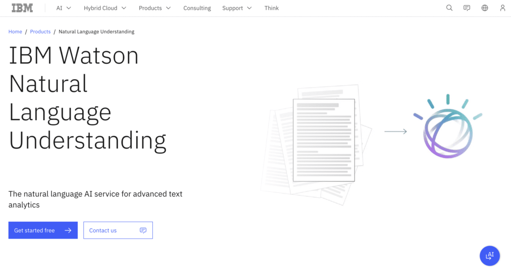The image size is (511, 277).
Task: Go to Home breadcrumb link
Action: (15, 31)
